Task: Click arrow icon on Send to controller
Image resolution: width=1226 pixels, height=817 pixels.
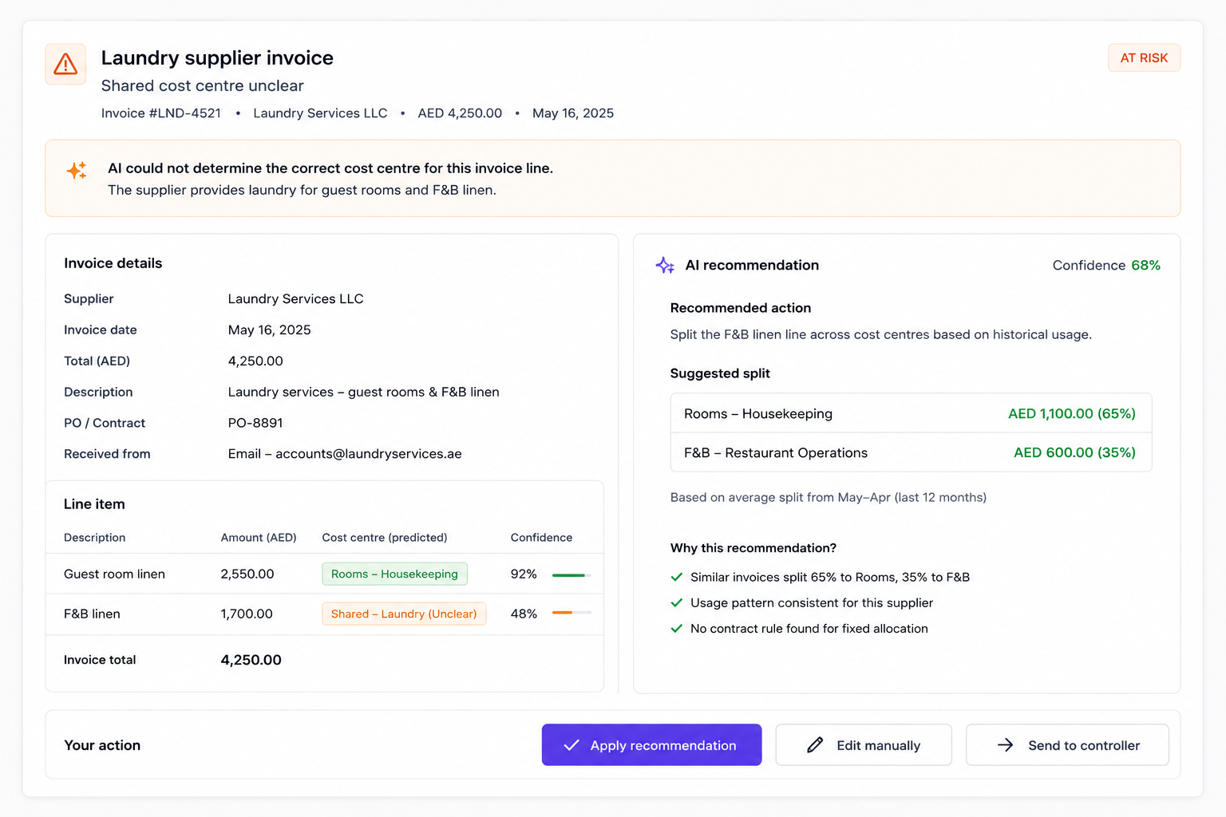Action: (x=1006, y=745)
